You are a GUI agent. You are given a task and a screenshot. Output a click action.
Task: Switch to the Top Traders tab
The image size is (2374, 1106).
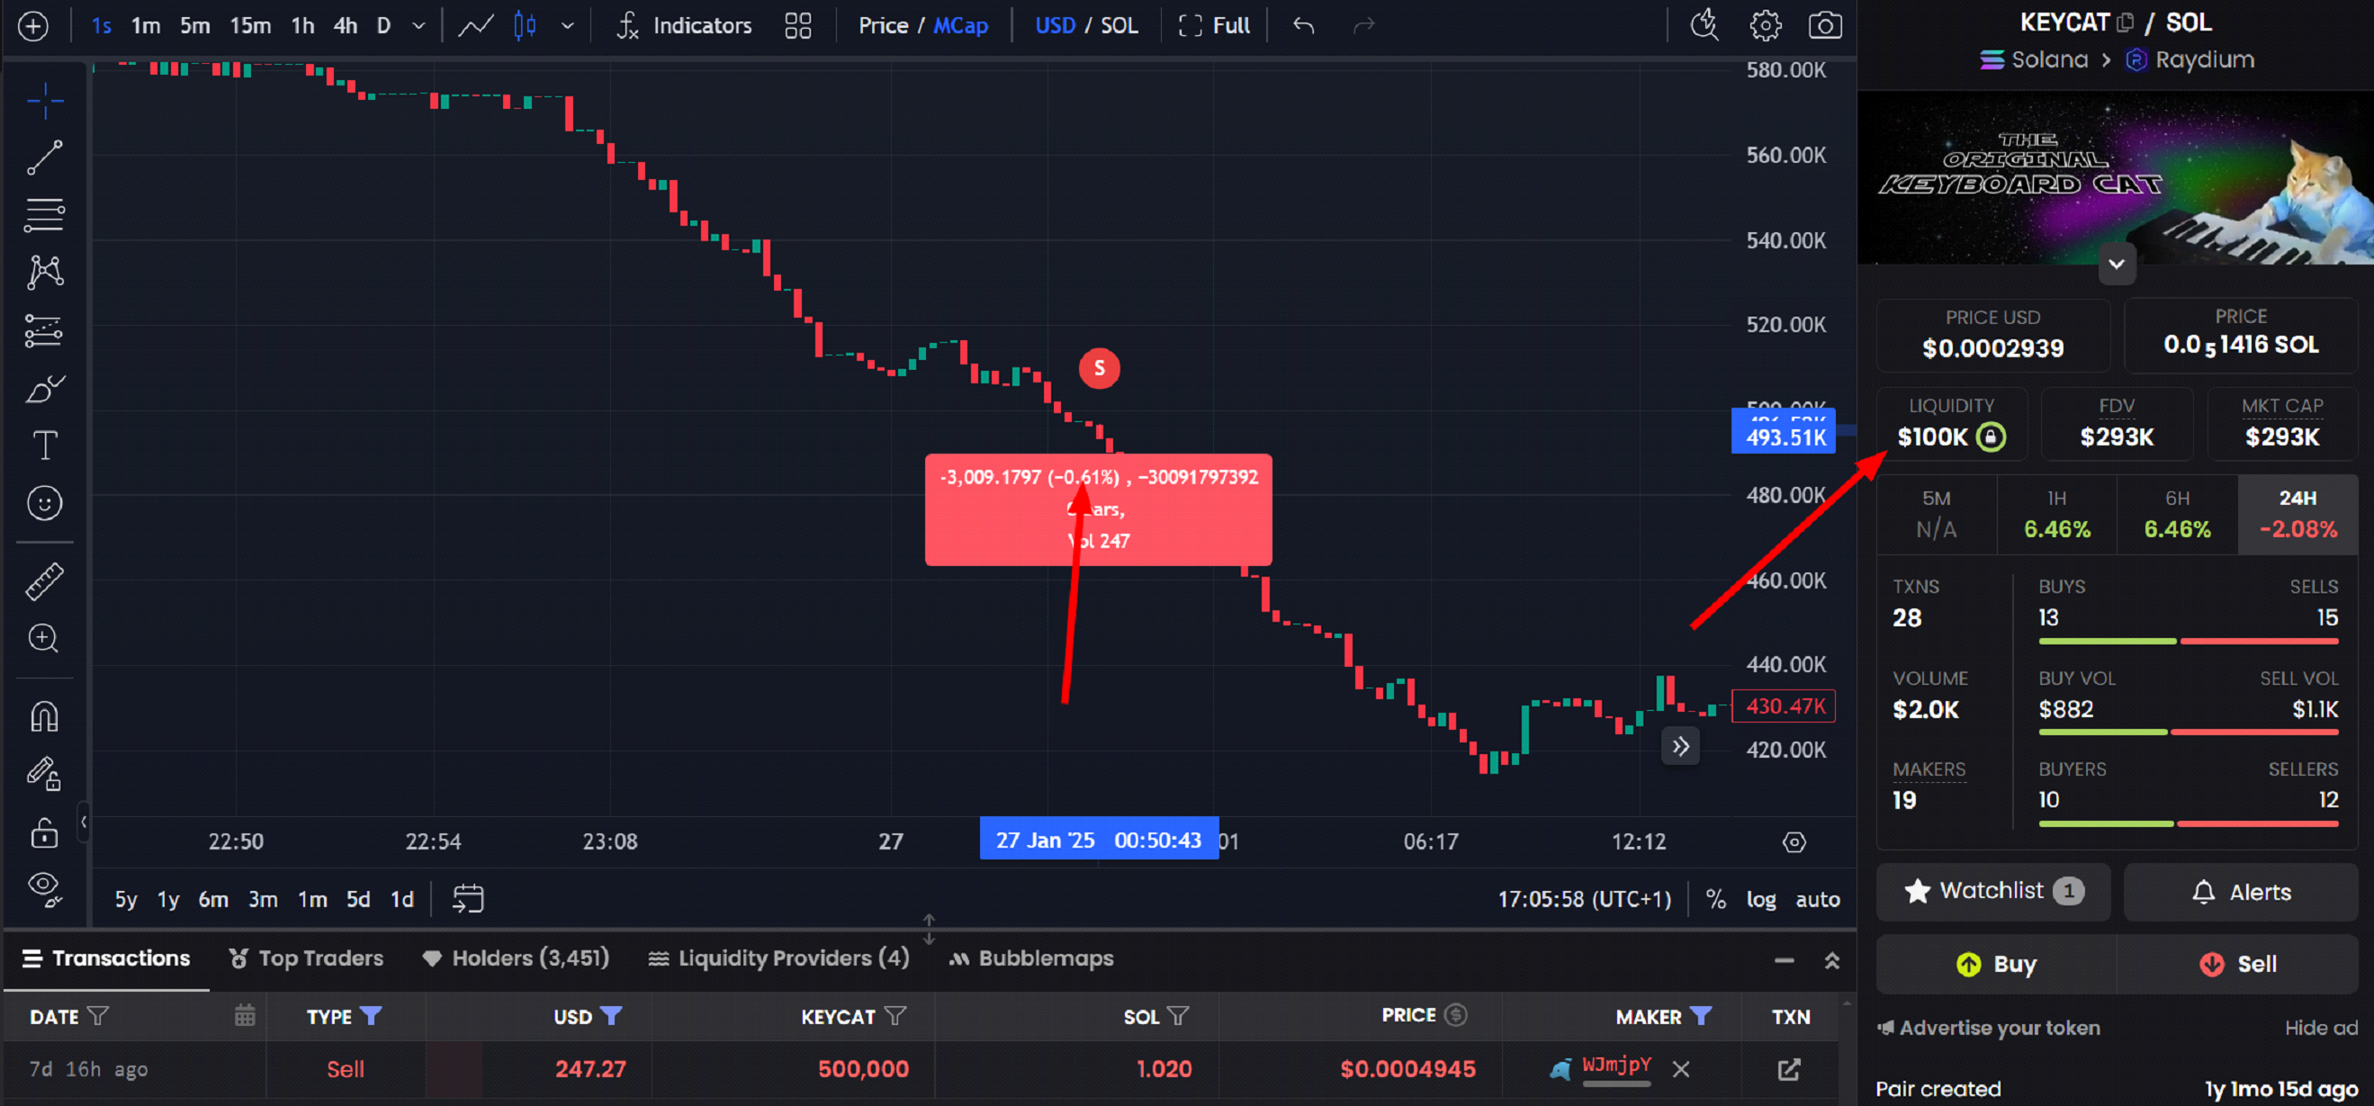point(306,958)
